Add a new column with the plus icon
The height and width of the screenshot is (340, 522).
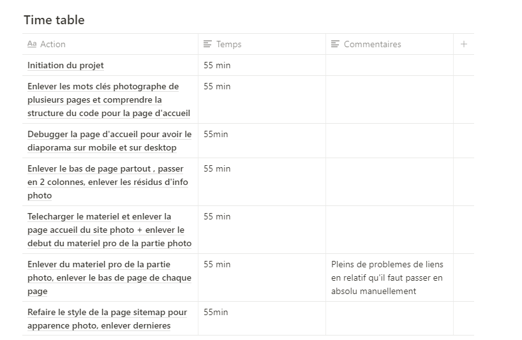464,45
